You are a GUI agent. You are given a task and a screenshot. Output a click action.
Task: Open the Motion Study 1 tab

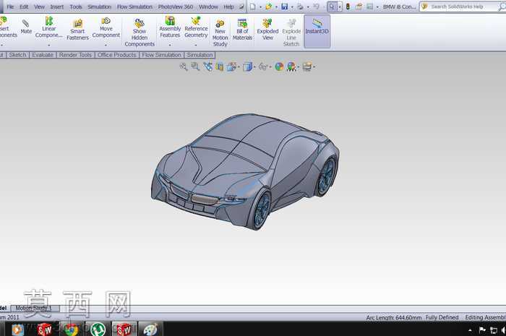pos(35,309)
